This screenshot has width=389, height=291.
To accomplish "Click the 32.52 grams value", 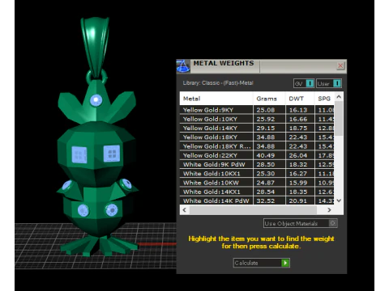I will click(266, 201).
